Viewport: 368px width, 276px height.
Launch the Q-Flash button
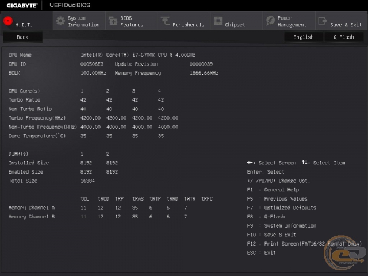click(344, 37)
